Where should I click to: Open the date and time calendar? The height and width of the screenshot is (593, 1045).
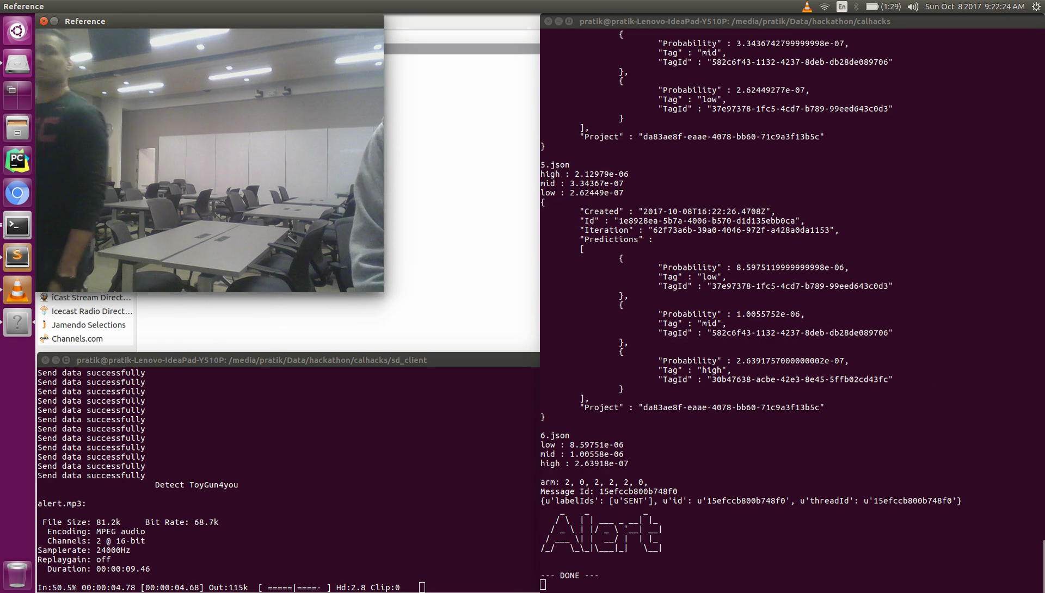[x=975, y=7]
